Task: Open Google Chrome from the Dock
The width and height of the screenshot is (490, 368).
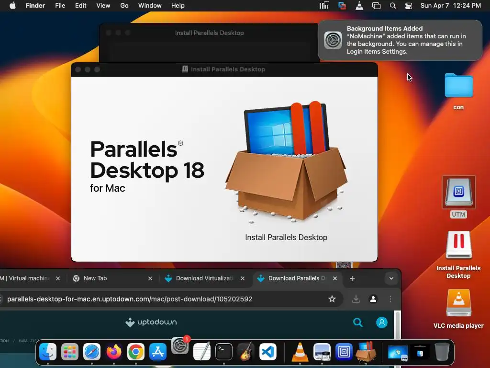Action: tap(135, 352)
